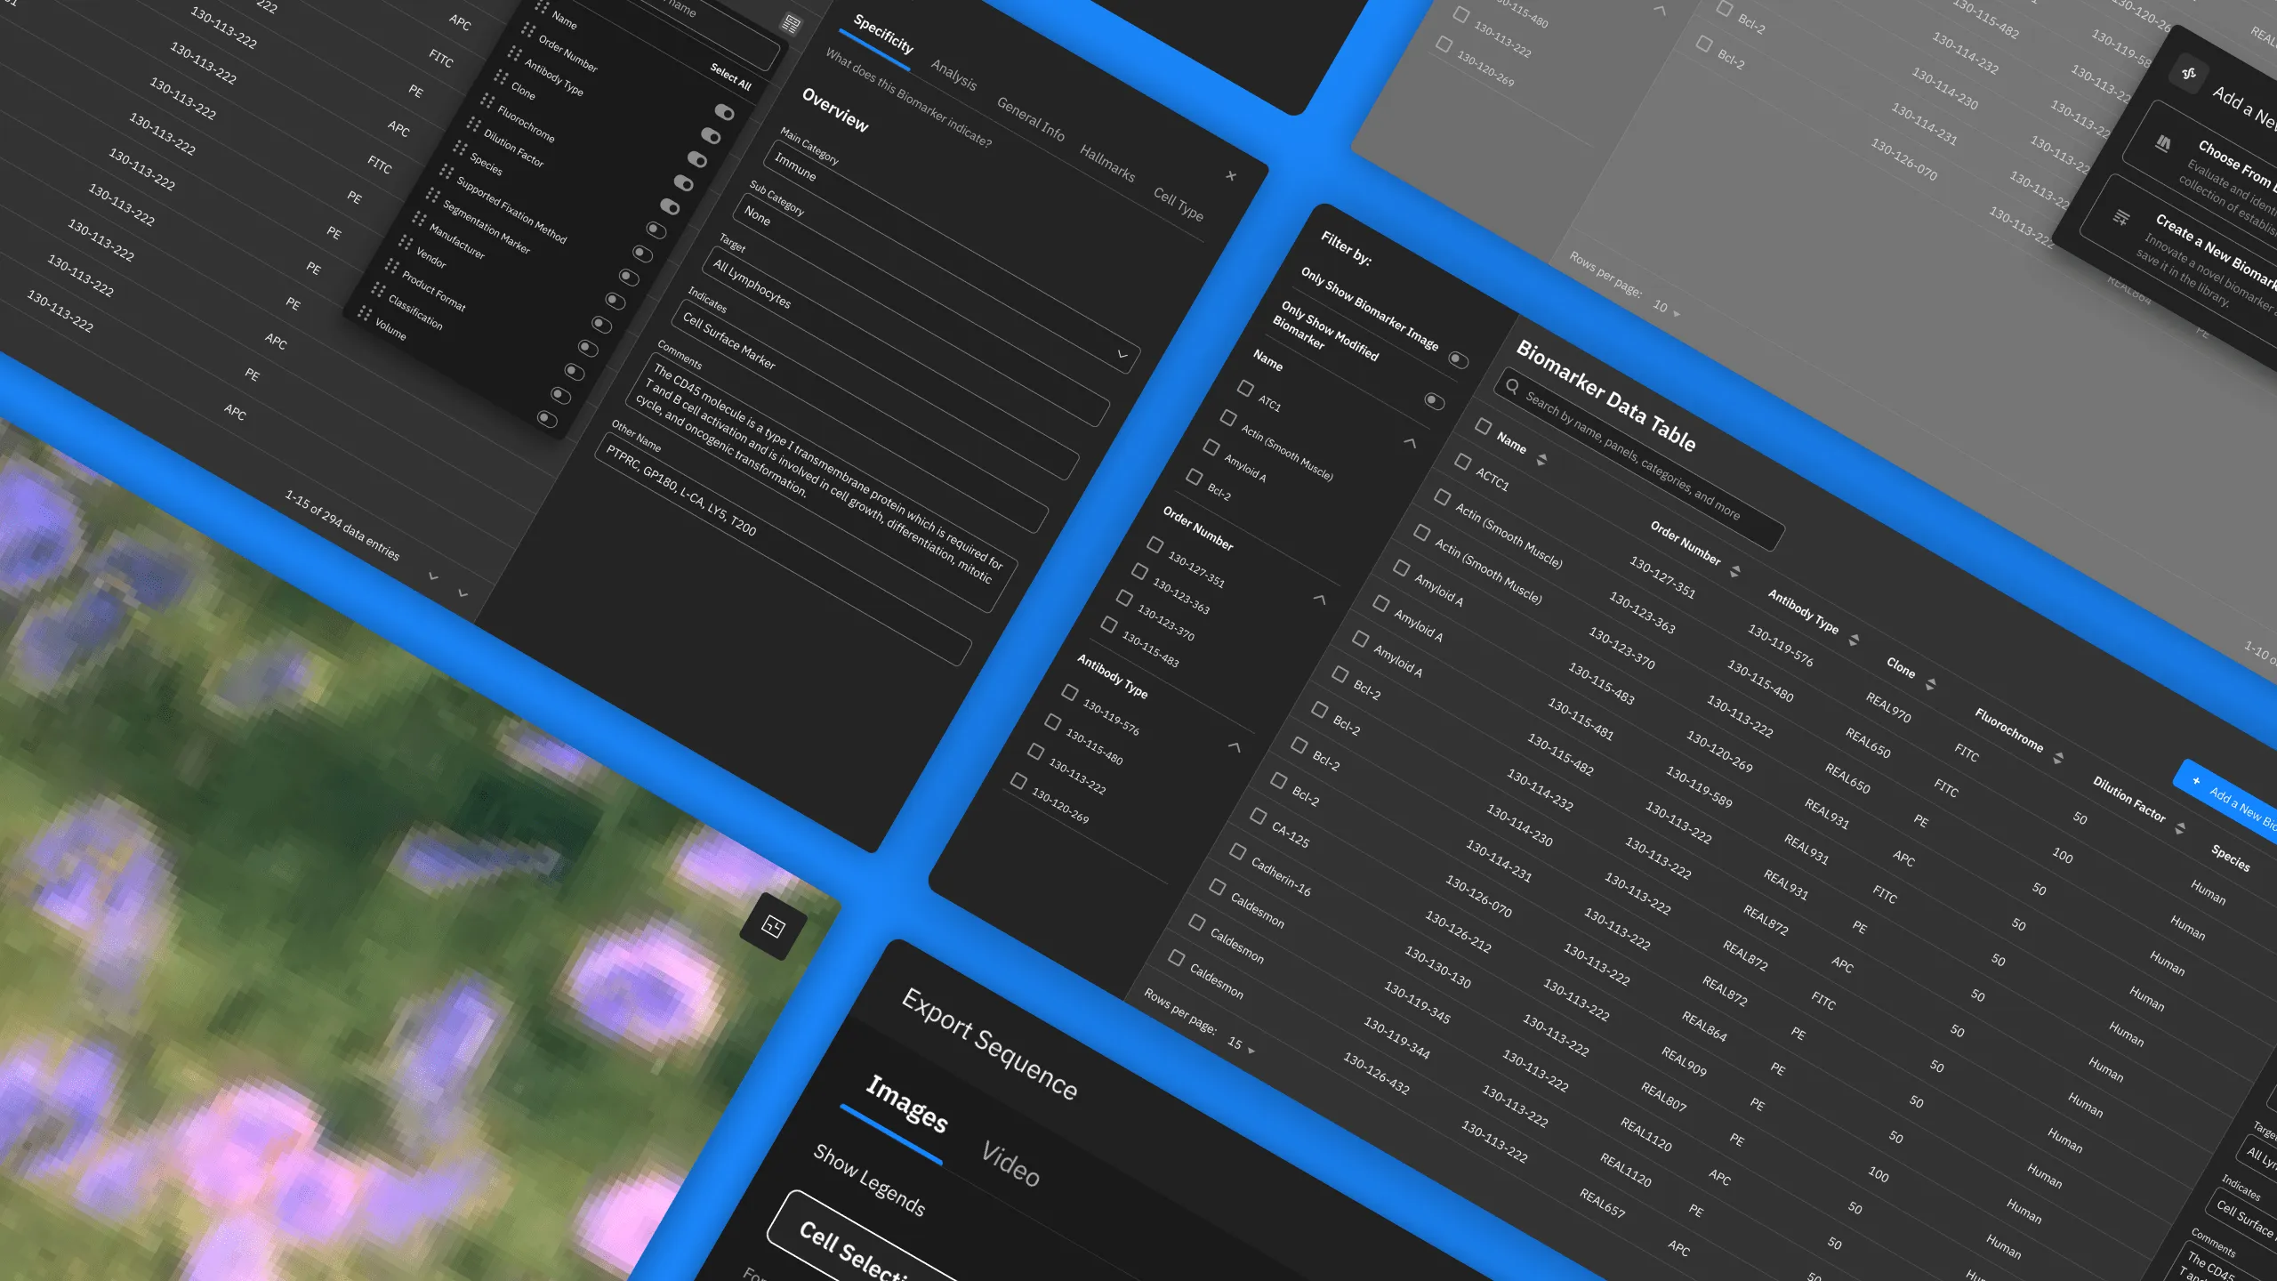The width and height of the screenshot is (2277, 1281).
Task: Check 130-119-576 in Antibody Type filter
Action: (1069, 692)
